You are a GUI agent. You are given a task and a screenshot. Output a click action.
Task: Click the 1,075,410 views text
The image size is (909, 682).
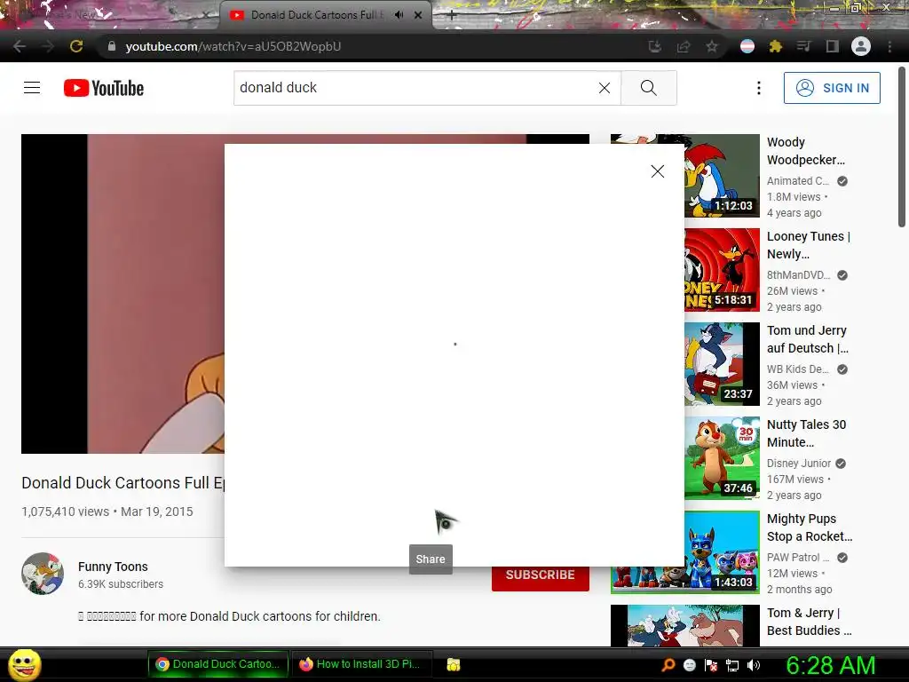tap(65, 511)
